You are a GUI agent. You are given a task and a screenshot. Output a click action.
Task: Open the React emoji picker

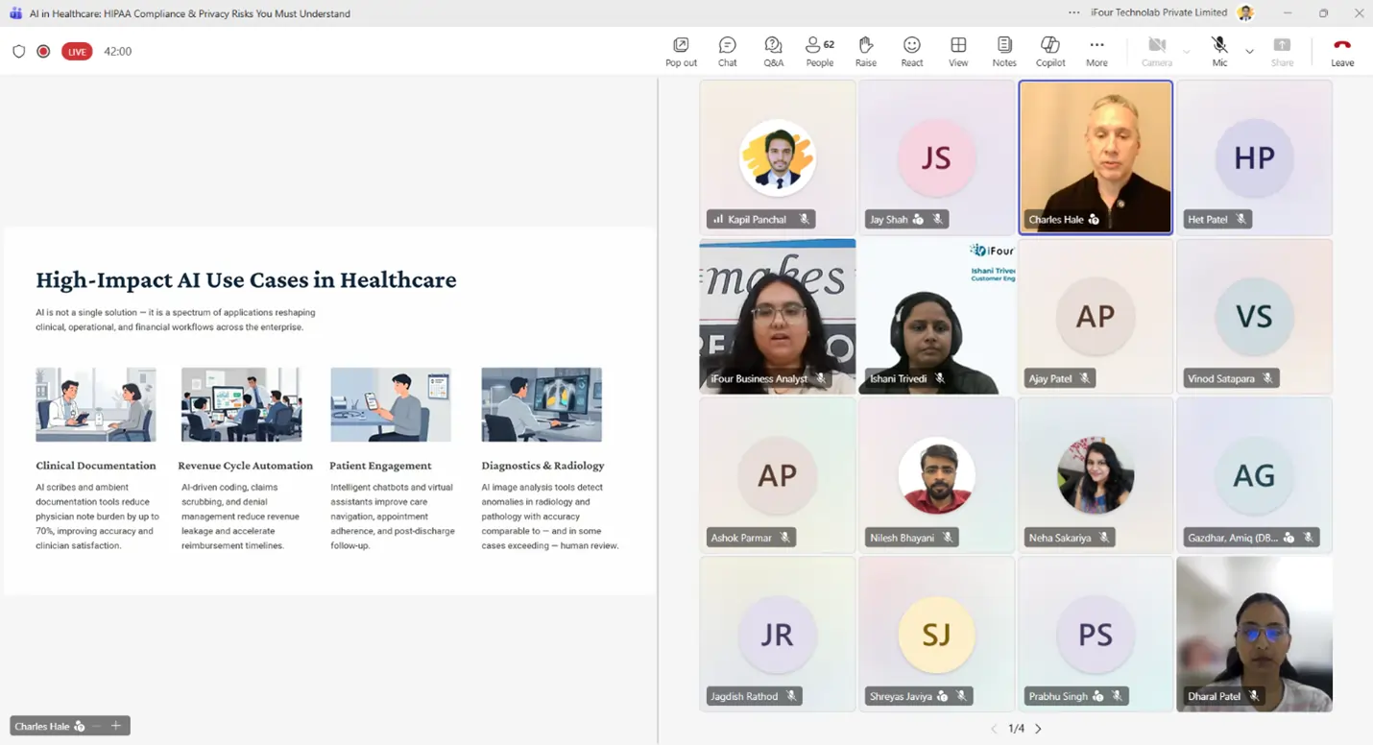[x=911, y=52]
